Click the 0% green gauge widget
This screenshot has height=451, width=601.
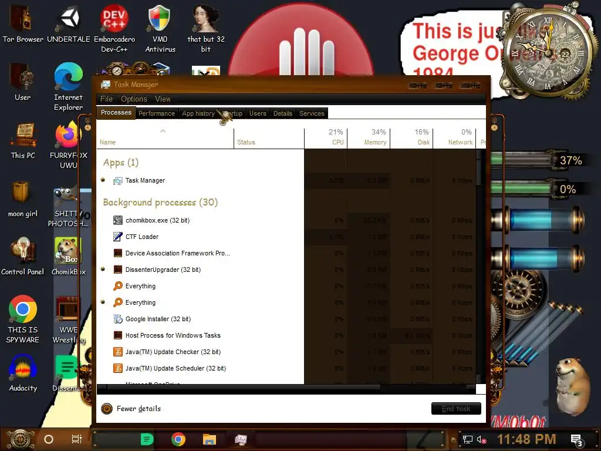(x=540, y=189)
